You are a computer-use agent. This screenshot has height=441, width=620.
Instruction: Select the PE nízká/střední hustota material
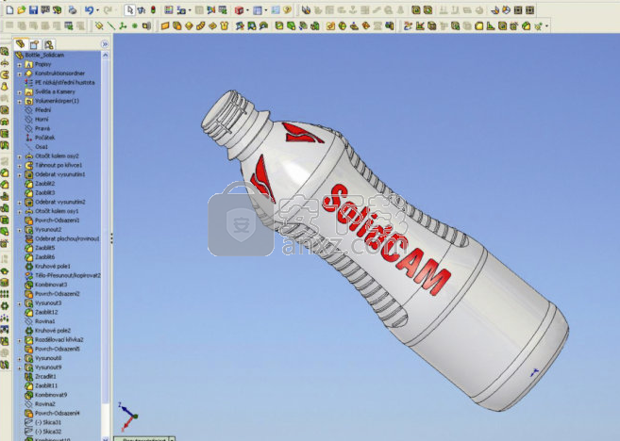(65, 83)
